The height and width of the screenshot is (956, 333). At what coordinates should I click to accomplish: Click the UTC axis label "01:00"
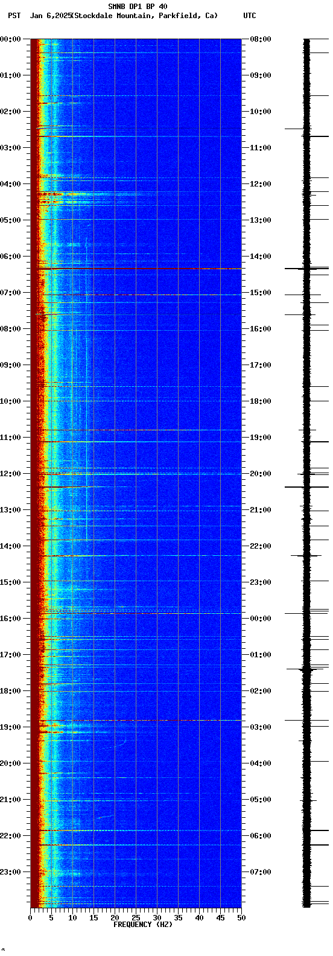pyautogui.click(x=261, y=655)
